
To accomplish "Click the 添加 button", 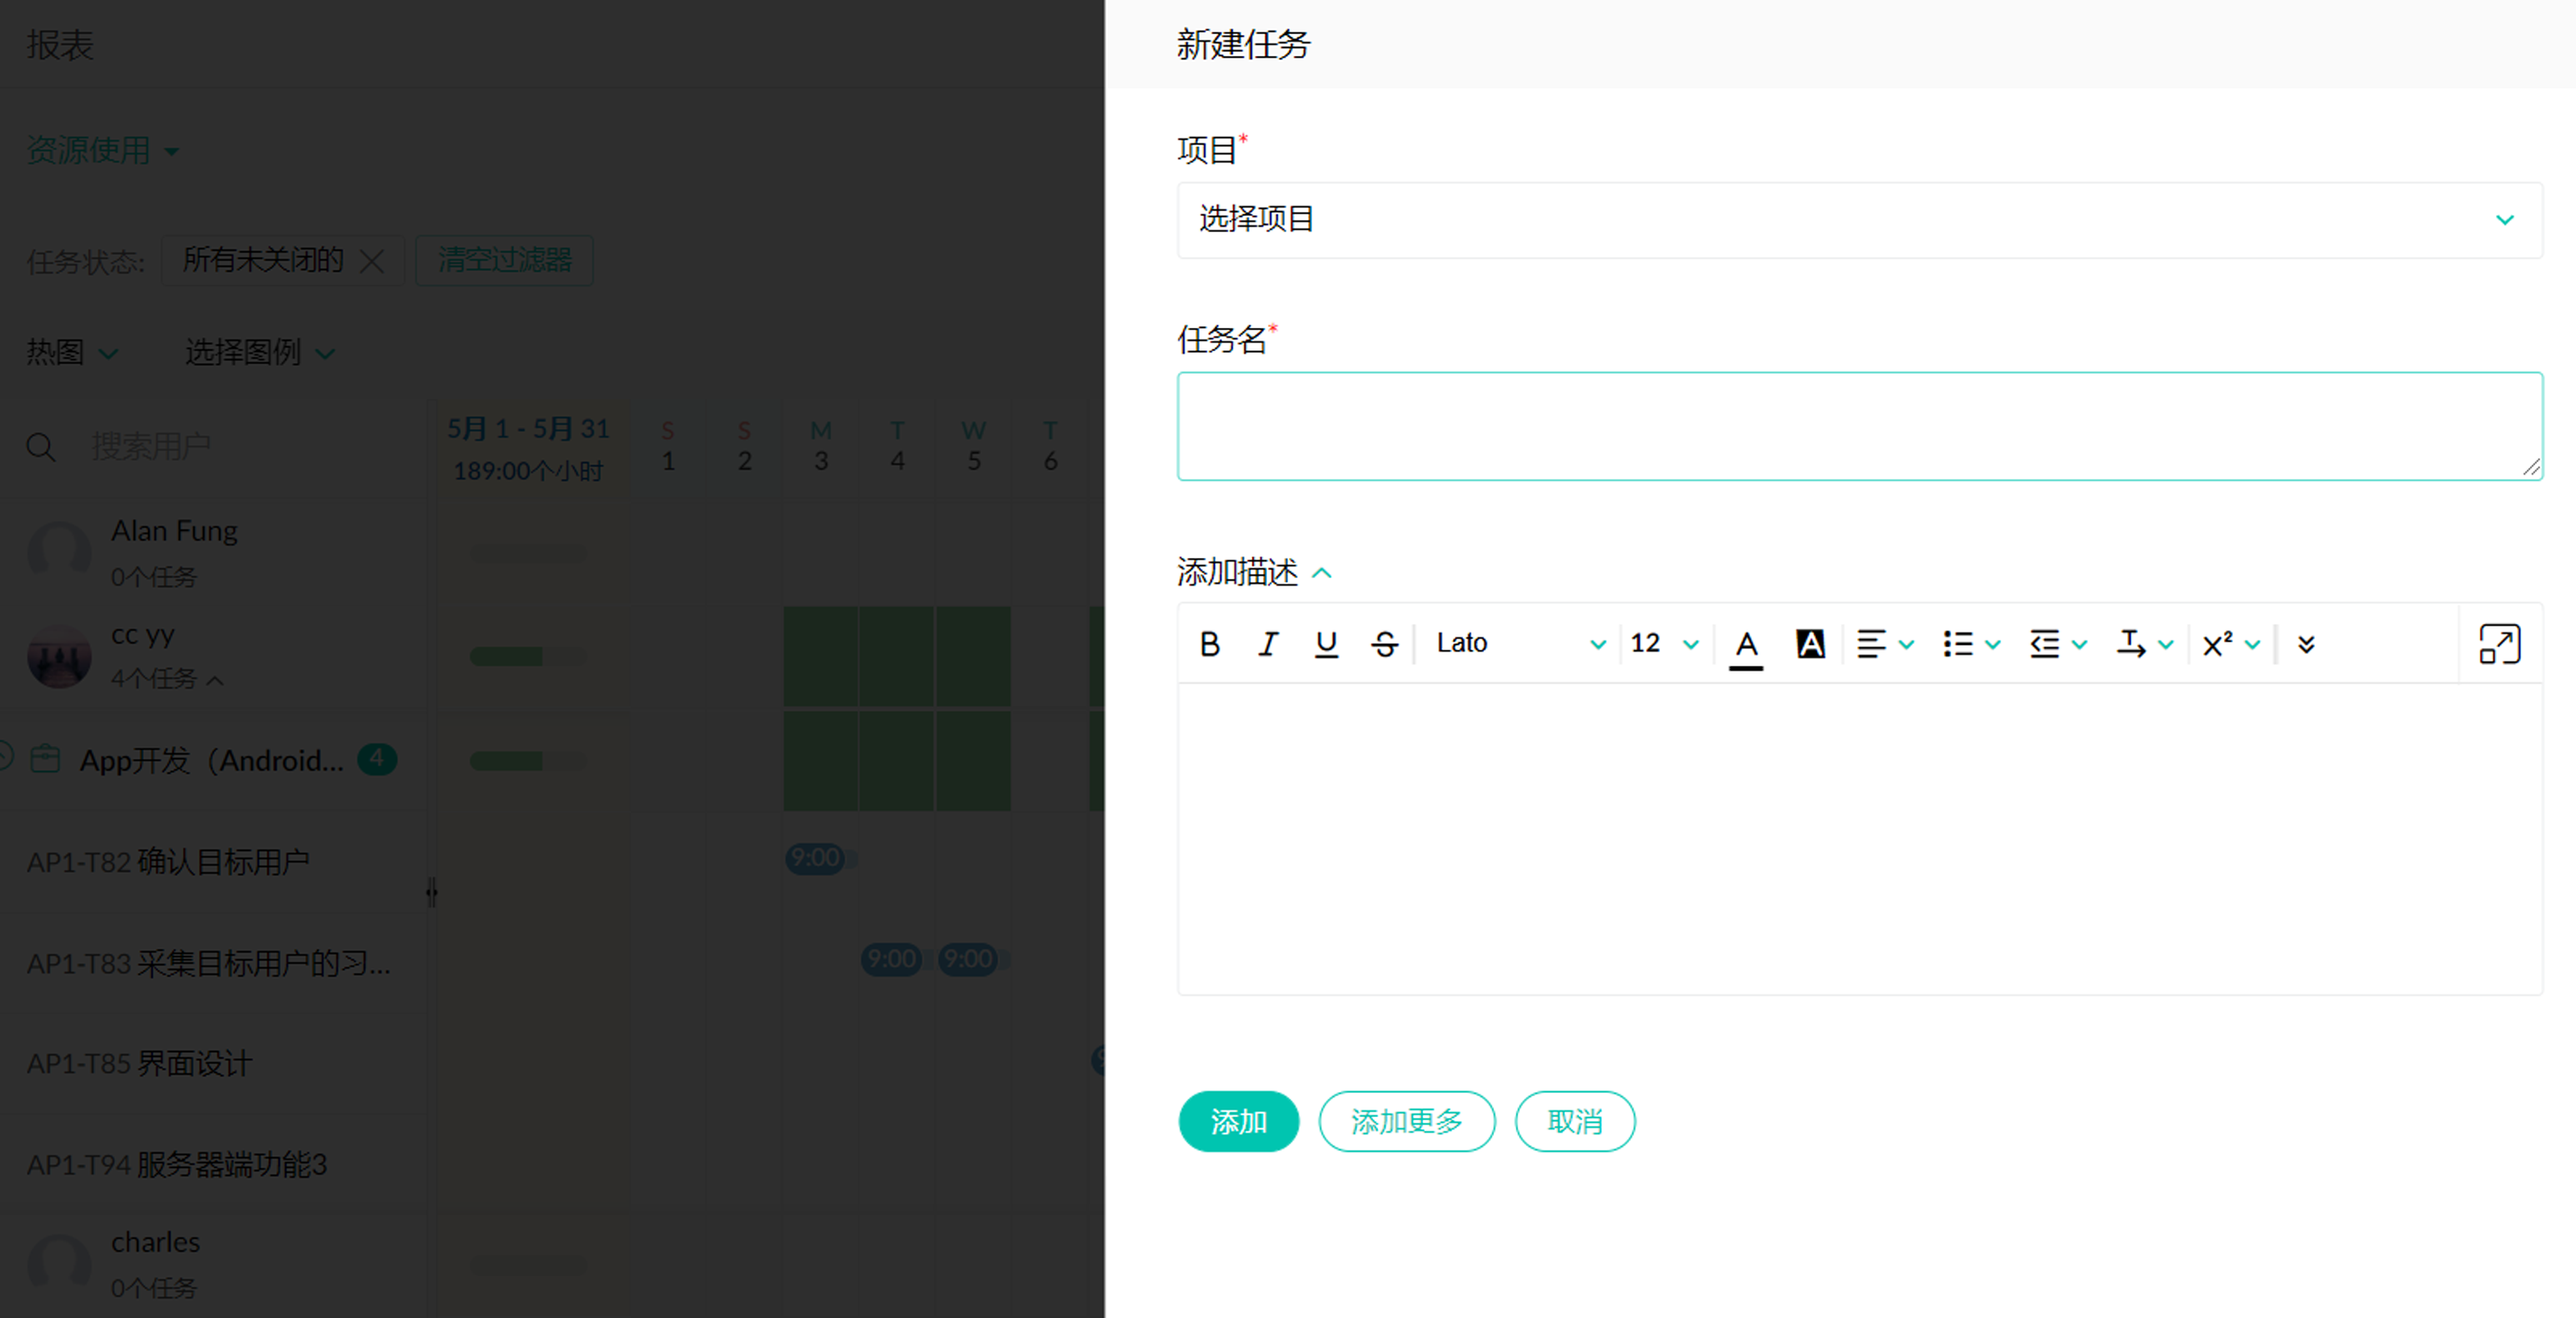I will [1238, 1121].
